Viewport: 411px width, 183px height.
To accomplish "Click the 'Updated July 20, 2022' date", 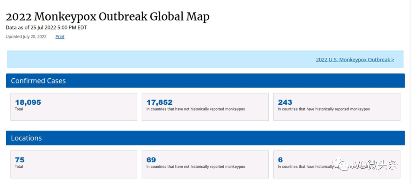I will coord(26,37).
